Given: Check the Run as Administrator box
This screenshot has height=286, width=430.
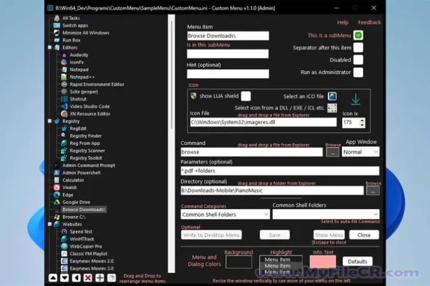Looking at the screenshot, I should (358, 72).
